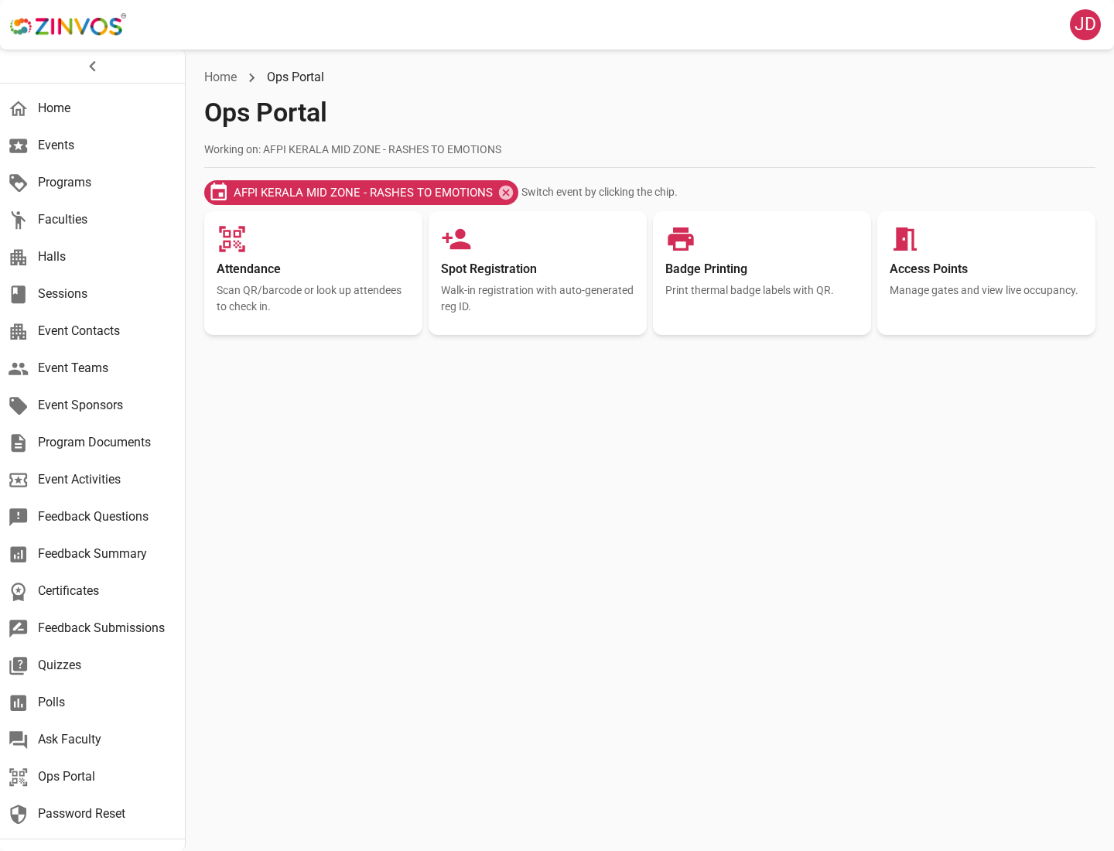Open the Access Points card title
Image resolution: width=1114 pixels, height=851 pixels.
[928, 268]
